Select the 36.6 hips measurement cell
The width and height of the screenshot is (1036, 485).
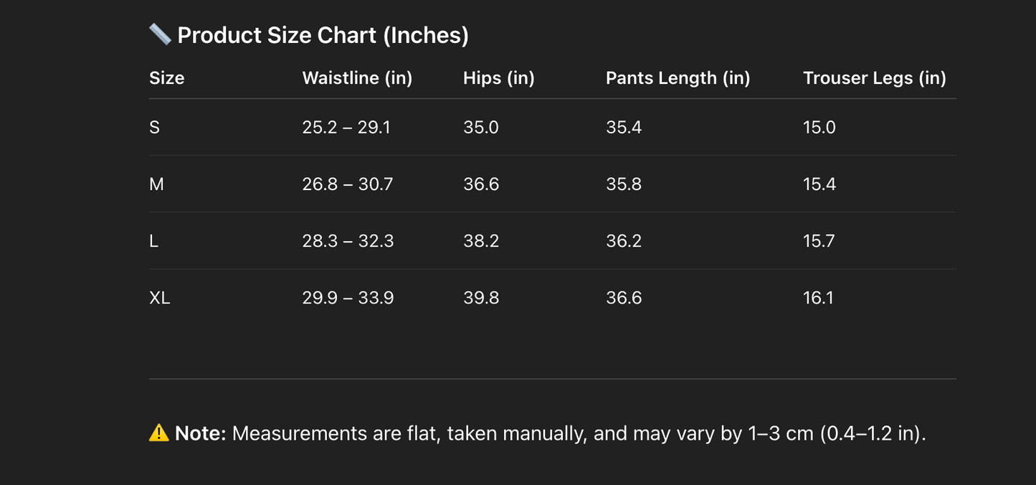tap(480, 184)
